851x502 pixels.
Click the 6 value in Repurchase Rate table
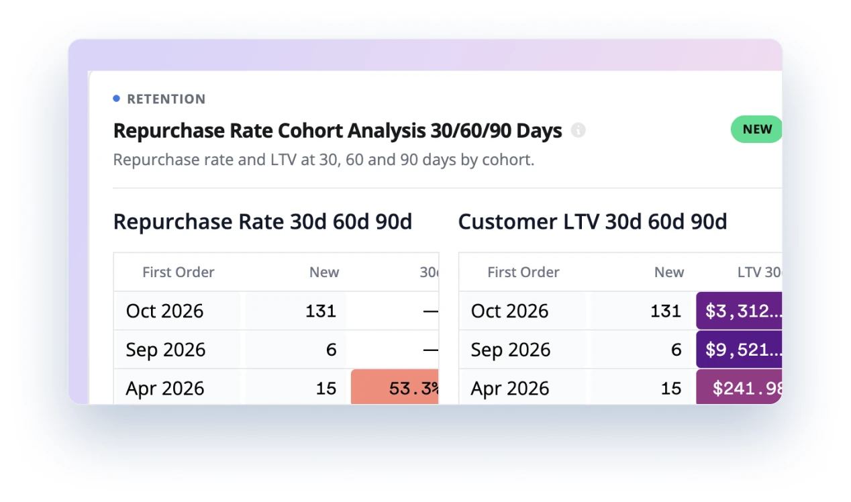pos(331,350)
